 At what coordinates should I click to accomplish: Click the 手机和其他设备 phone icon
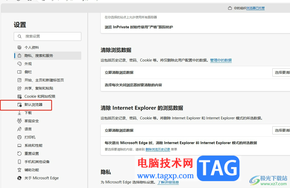point(19,162)
